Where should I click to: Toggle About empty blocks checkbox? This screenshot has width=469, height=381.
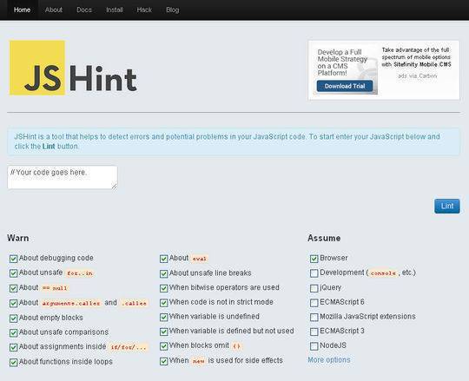click(x=13, y=319)
